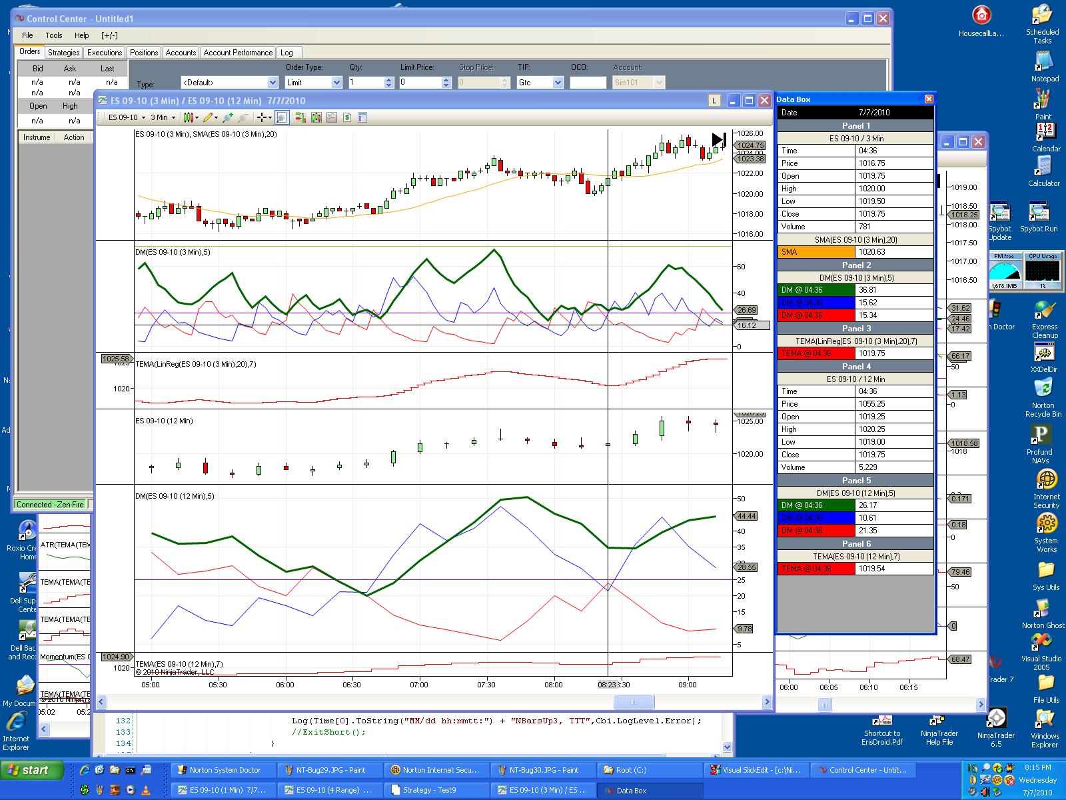Switch to Root (C:) taskbar button
Viewport: 1066px width, 800px height.
coord(650,770)
